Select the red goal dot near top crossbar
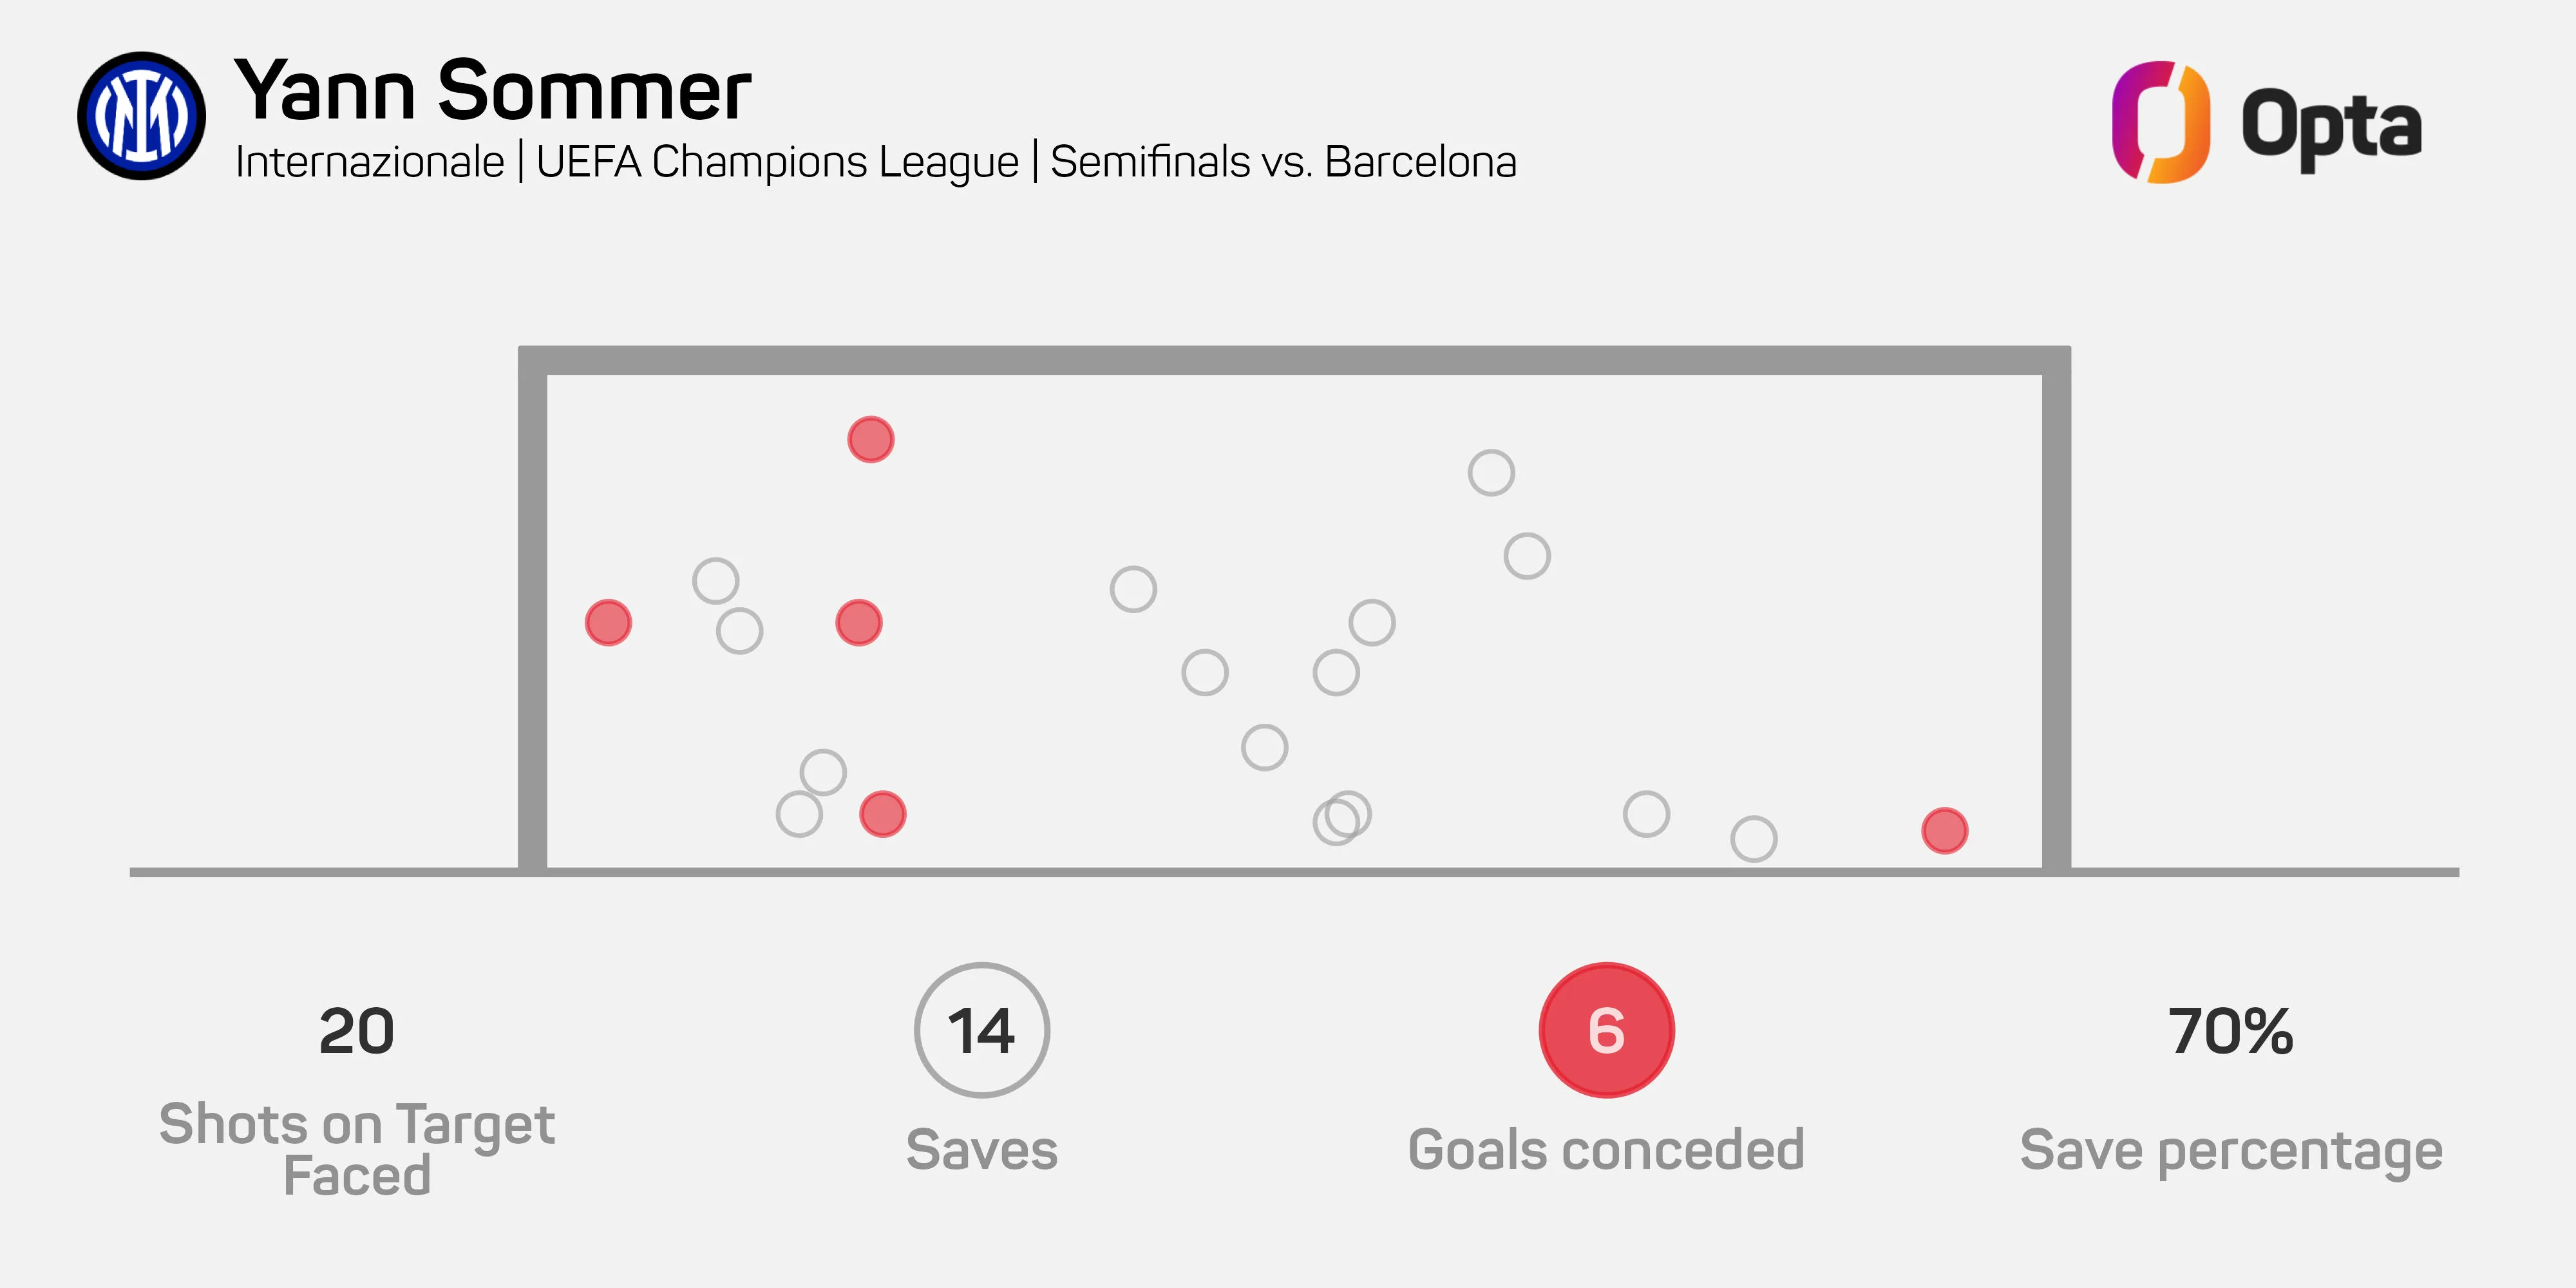 (870, 439)
